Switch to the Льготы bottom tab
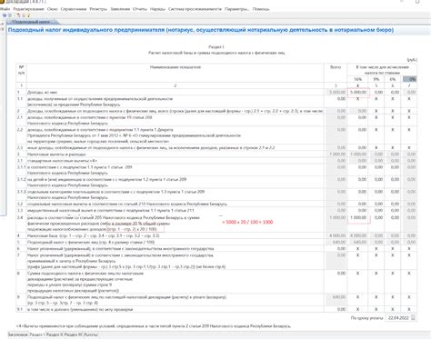431x339 pixels. click(x=91, y=334)
